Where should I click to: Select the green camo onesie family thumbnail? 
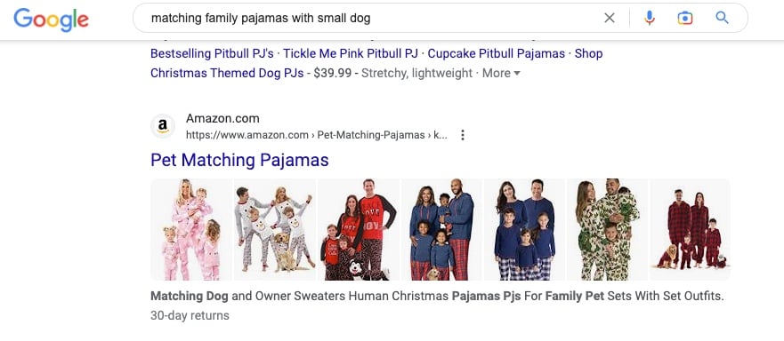point(608,229)
